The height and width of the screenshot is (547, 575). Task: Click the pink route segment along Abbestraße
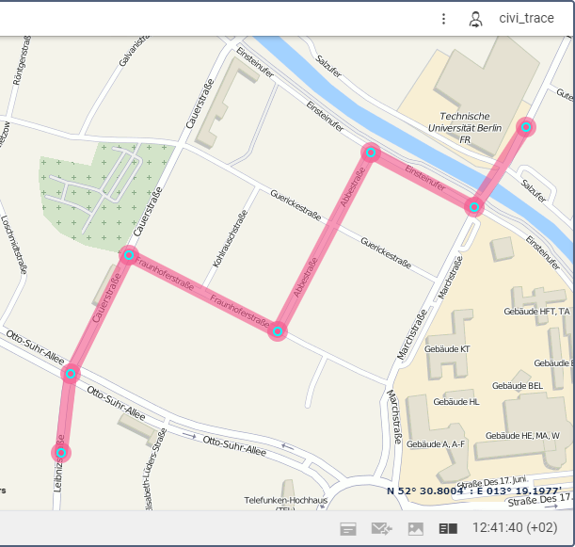pyautogui.click(x=324, y=242)
